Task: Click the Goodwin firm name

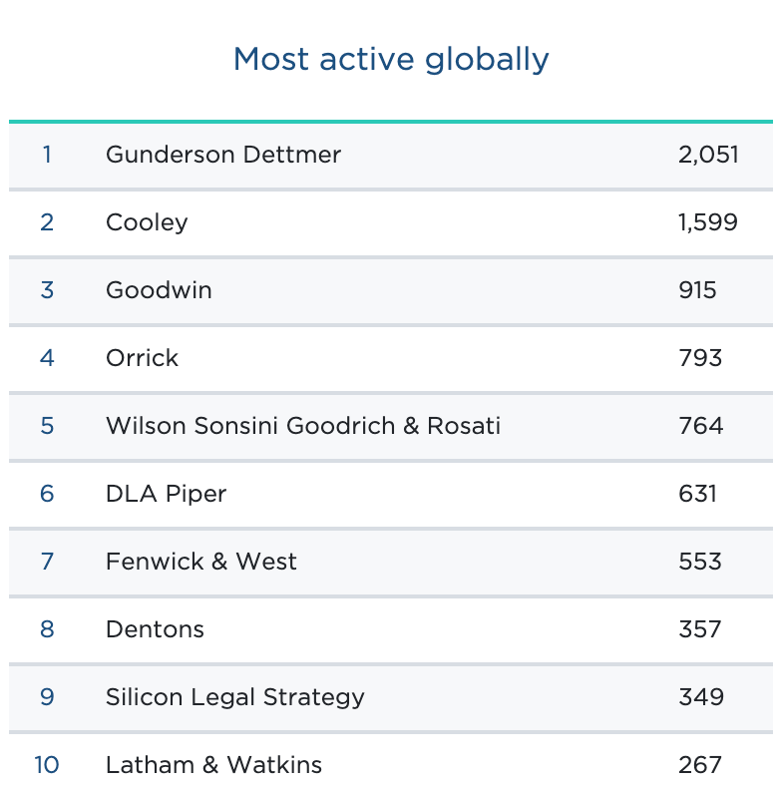Action: [159, 290]
